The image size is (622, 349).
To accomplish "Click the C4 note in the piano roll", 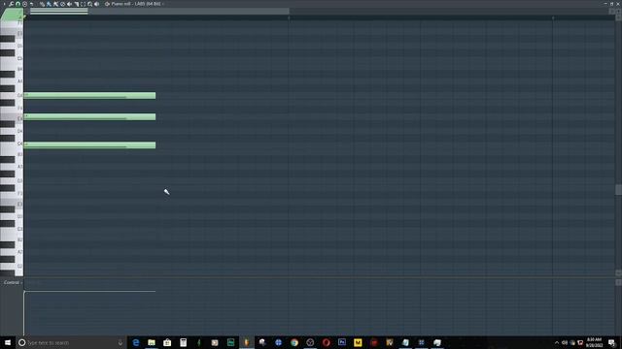I will point(89,145).
